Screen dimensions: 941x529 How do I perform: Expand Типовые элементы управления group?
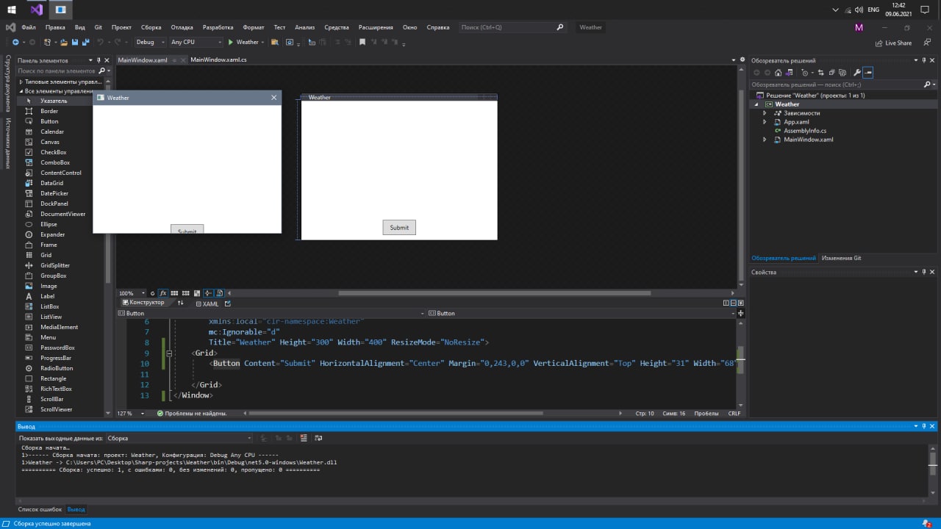pyautogui.click(x=21, y=82)
